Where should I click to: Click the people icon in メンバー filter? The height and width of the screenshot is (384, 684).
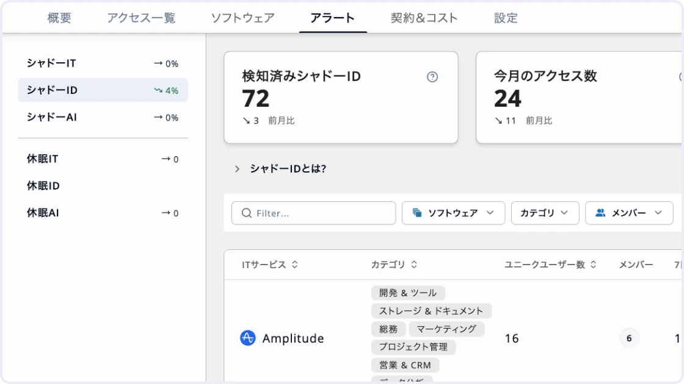(x=601, y=213)
